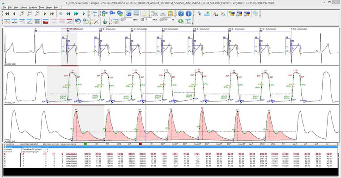This screenshot has width=341, height=178.
Task: Click the zoom-to-fit magnifier icon
Action: tap(30, 14)
